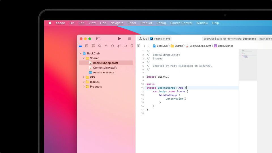Go forward in editor history
272x153 pixels.
(x=149, y=46)
